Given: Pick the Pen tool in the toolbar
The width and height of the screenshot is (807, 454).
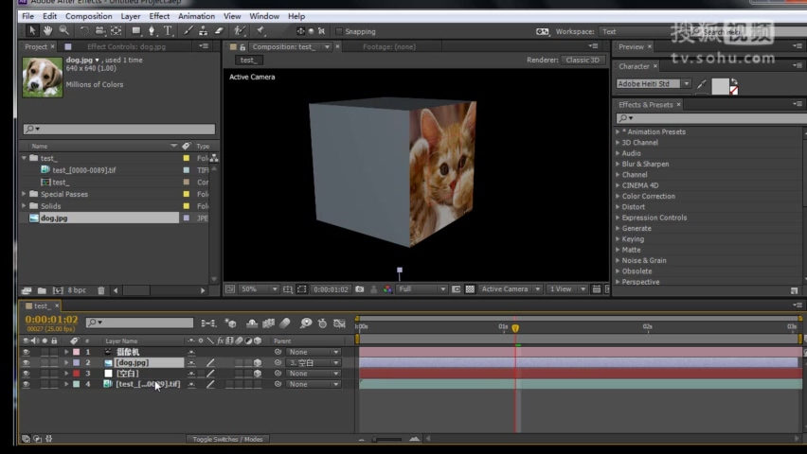Looking at the screenshot, I should [x=152, y=31].
